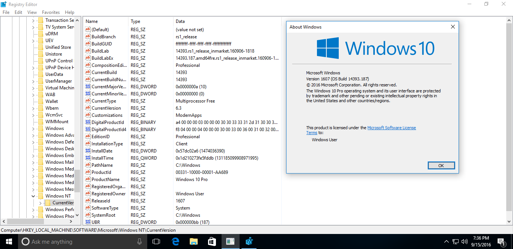
Task: Open File Explorer from the taskbar
Action: tap(193, 241)
